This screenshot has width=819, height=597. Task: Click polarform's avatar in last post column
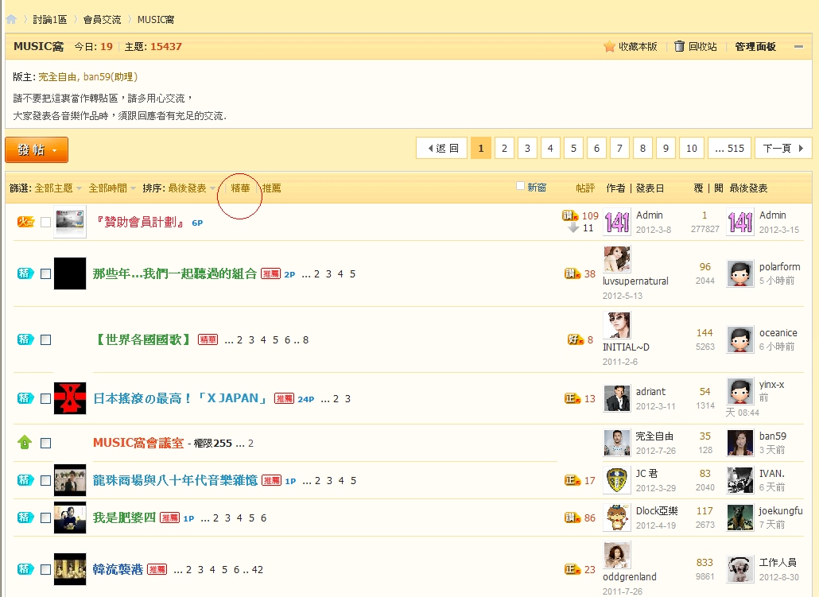(740, 273)
